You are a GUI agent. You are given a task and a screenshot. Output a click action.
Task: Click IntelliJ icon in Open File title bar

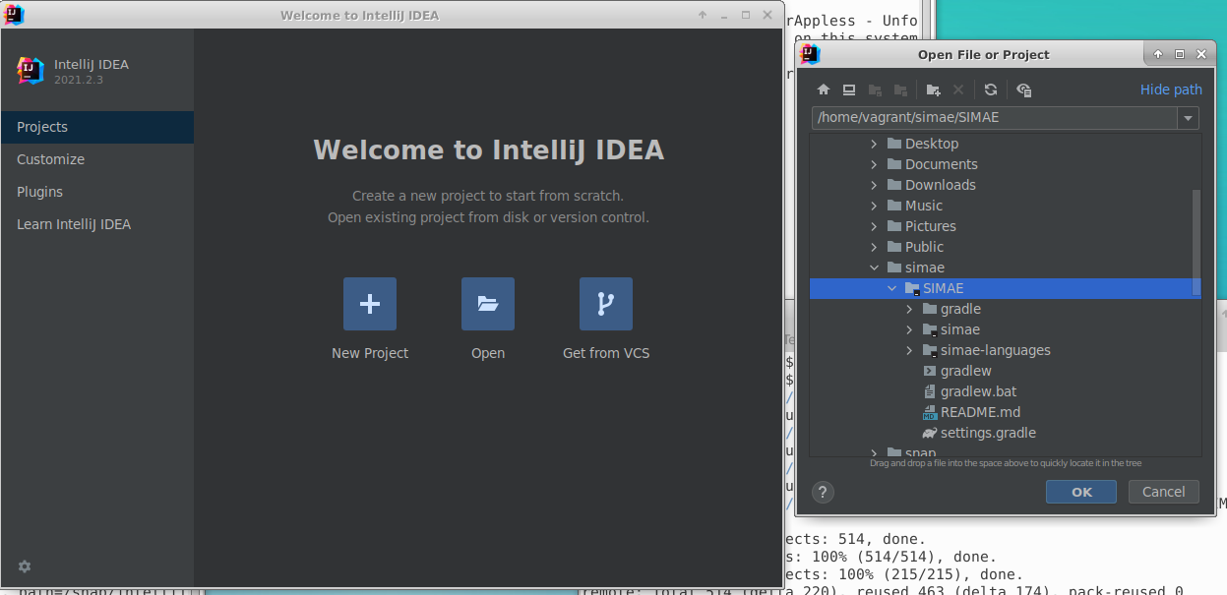click(808, 54)
